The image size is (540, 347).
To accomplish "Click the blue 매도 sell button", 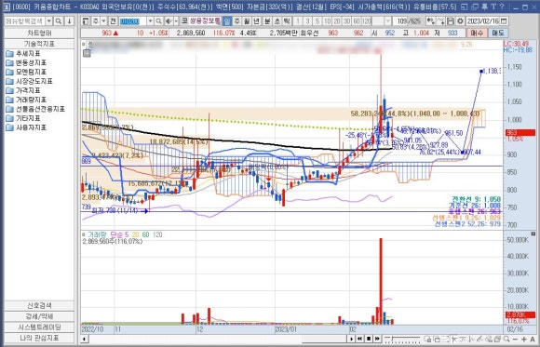I will click(x=498, y=33).
